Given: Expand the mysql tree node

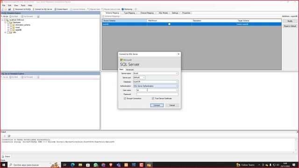Looking at the screenshot, I should 8,27.
